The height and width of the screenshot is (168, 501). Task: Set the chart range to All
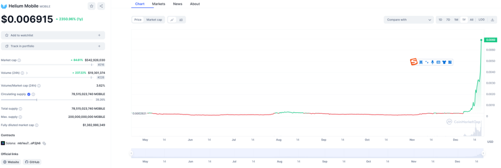pyautogui.click(x=472, y=20)
